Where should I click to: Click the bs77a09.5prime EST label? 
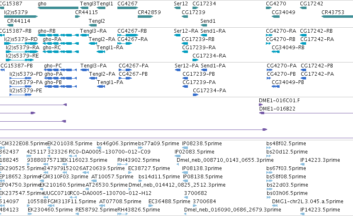[x=159, y=144]
